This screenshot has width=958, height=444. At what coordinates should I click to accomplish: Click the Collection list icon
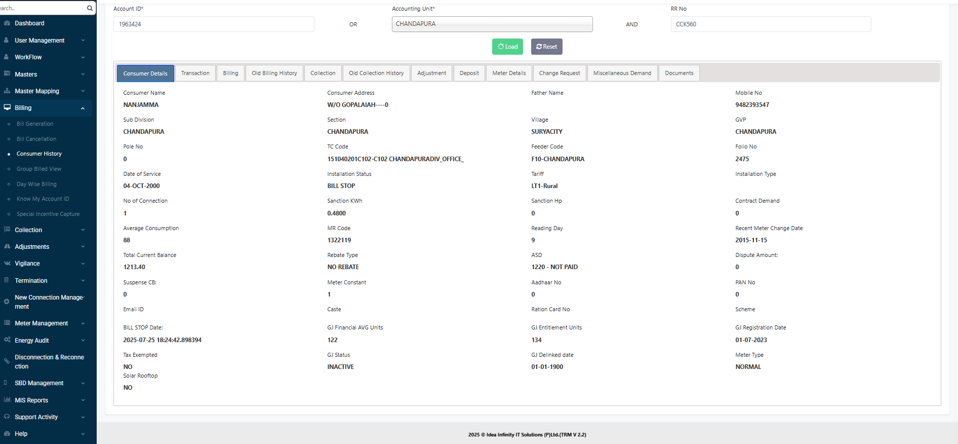(7, 230)
